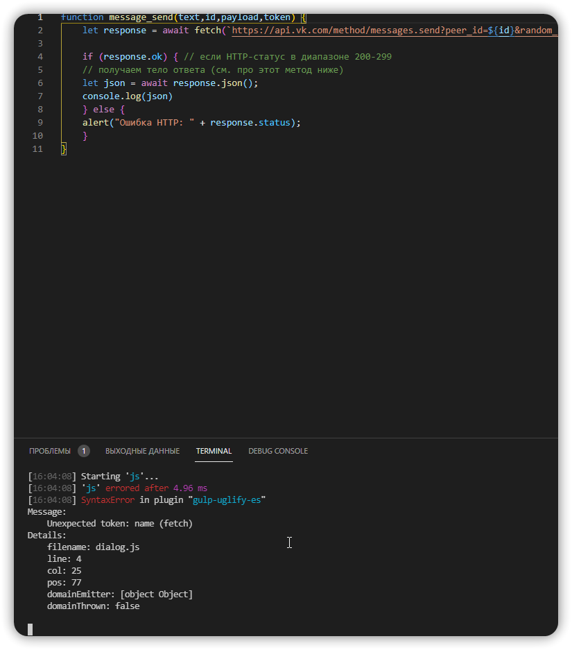
Task: Click 'domainEmitter: [object Object]' line
Action: pyautogui.click(x=120, y=595)
